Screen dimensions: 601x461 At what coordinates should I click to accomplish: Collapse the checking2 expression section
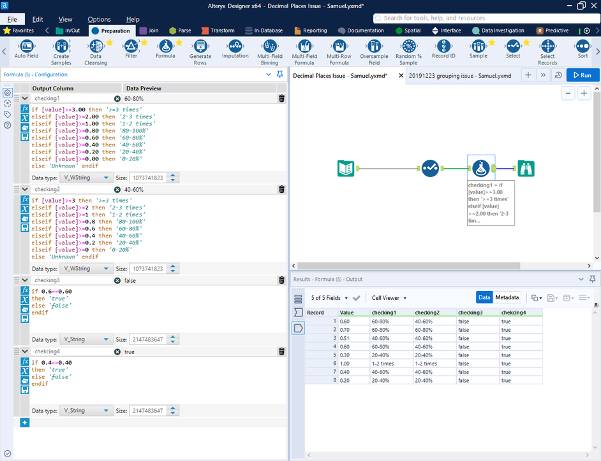tap(25, 189)
